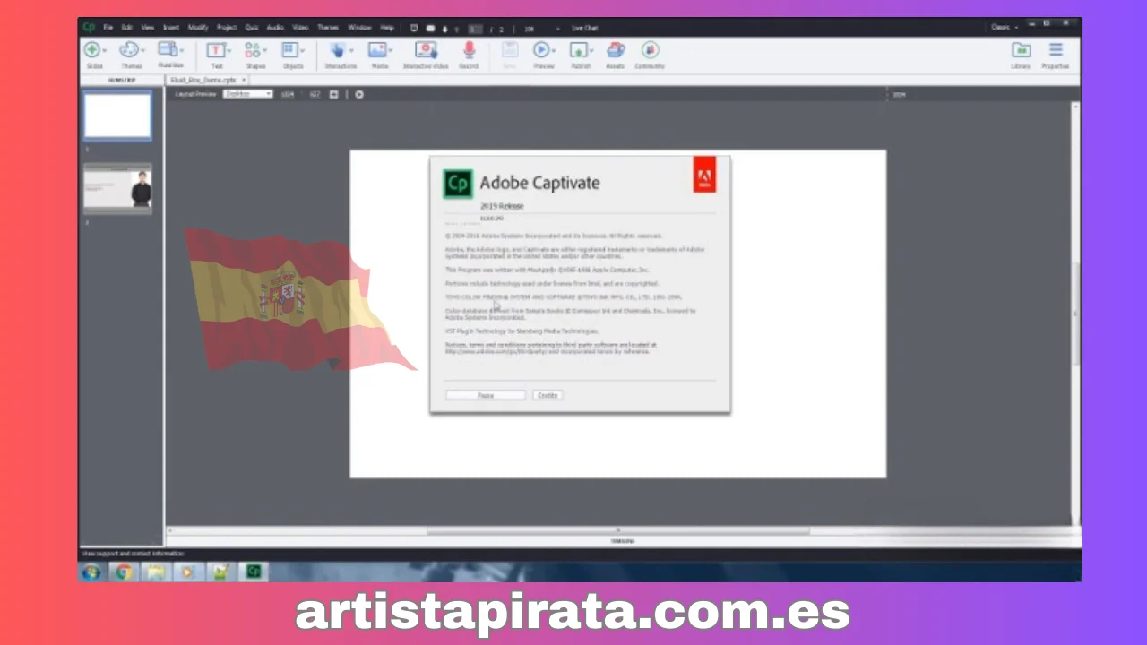The width and height of the screenshot is (1147, 645).
Task: Toggle the Properties panel icon
Action: coord(1056,50)
